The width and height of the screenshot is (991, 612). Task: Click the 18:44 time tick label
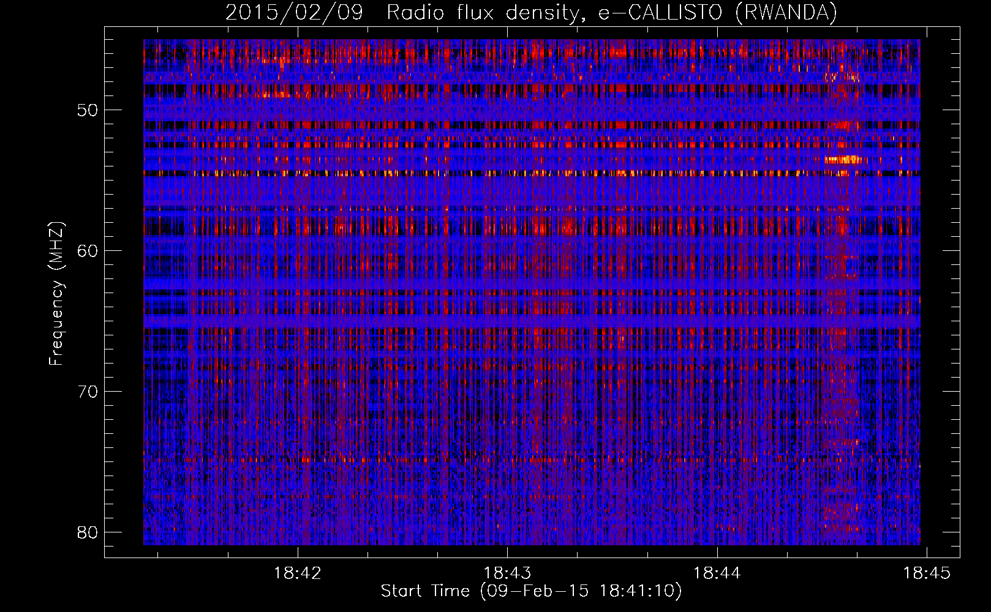pyautogui.click(x=717, y=573)
